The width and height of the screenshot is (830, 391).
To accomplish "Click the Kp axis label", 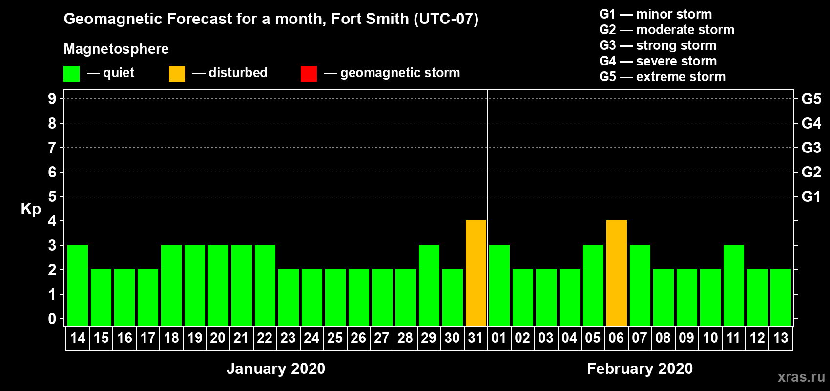I will pyautogui.click(x=31, y=209).
